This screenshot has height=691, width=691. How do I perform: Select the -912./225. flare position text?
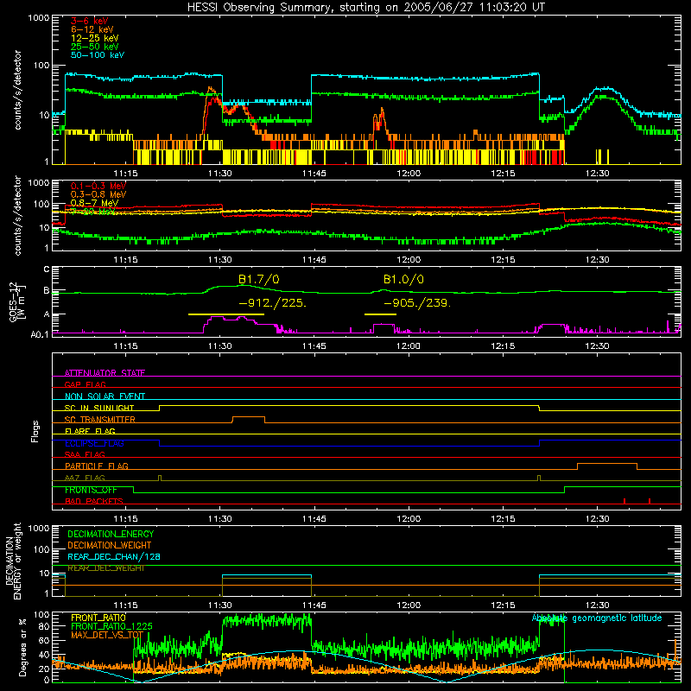272,303
